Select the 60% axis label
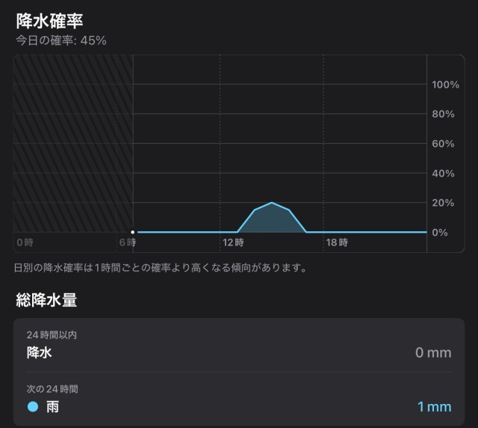 tap(444, 144)
